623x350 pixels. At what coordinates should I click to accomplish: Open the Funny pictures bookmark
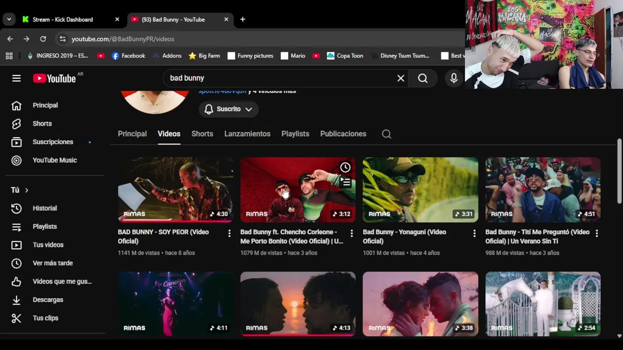(250, 56)
